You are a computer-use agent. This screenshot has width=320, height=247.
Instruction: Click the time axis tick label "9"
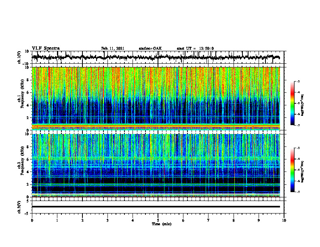click(x=259, y=220)
